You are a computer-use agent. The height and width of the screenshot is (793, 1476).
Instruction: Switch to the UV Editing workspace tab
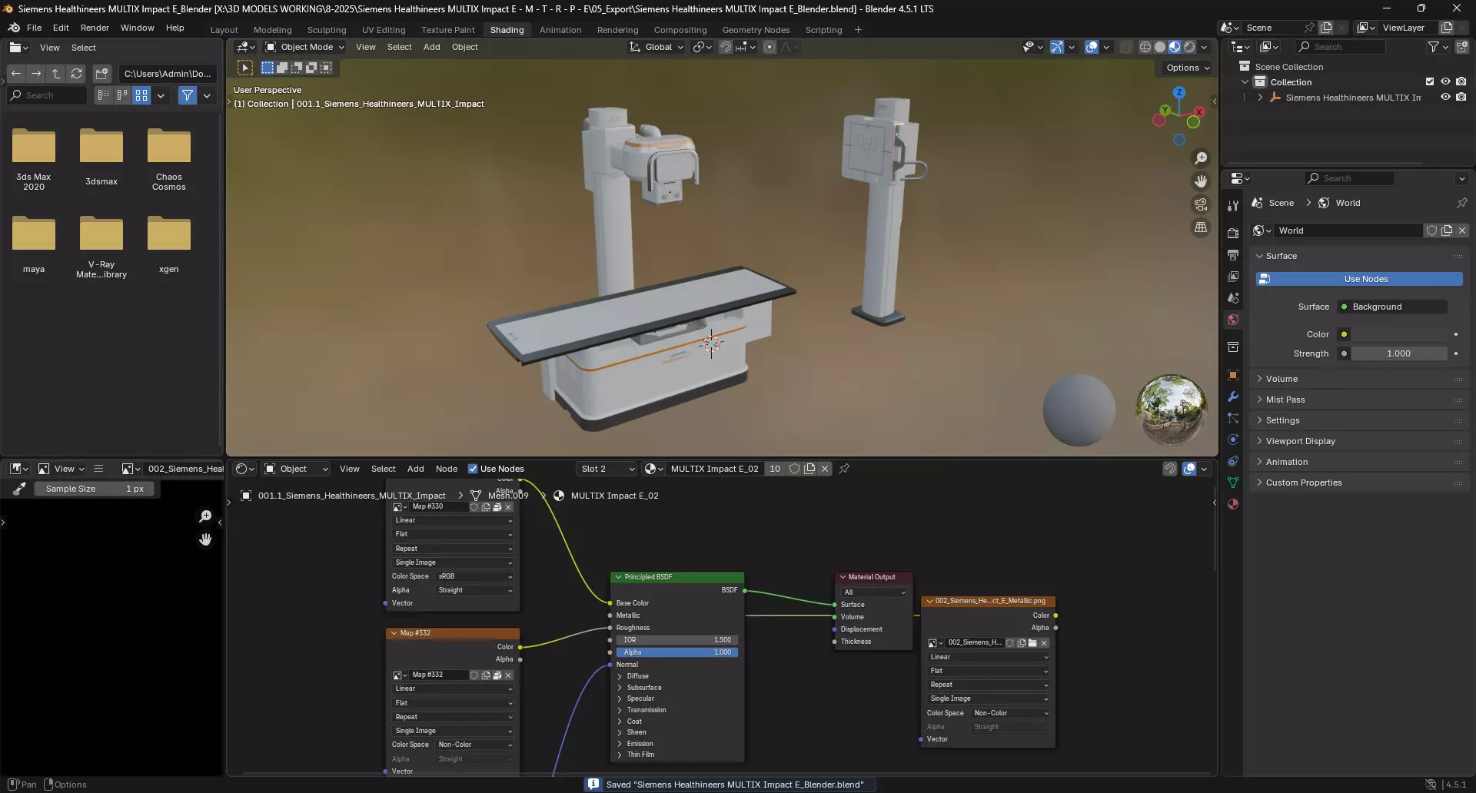tap(384, 30)
